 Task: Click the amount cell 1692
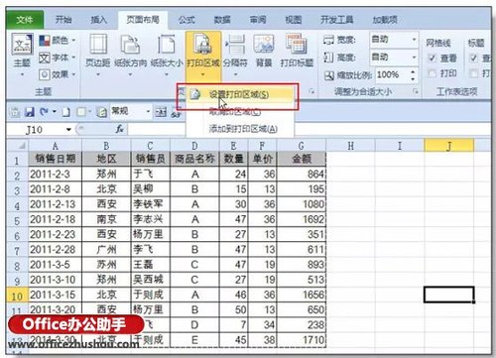point(302,219)
